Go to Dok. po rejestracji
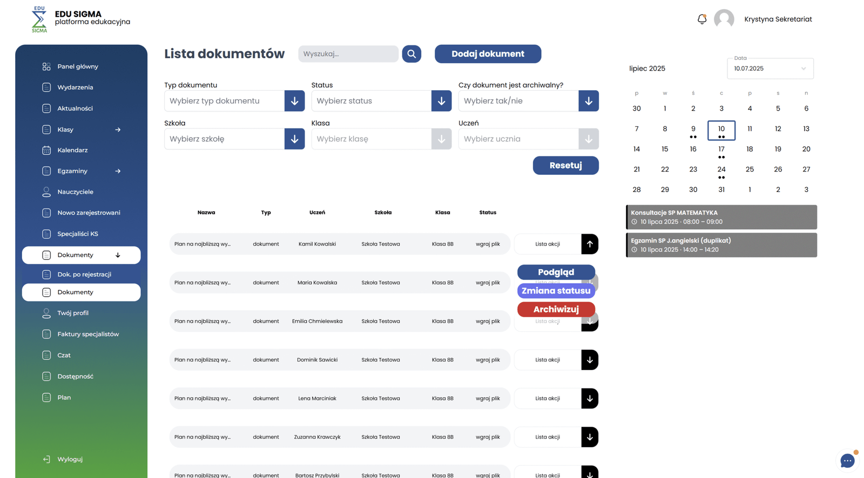 84,275
